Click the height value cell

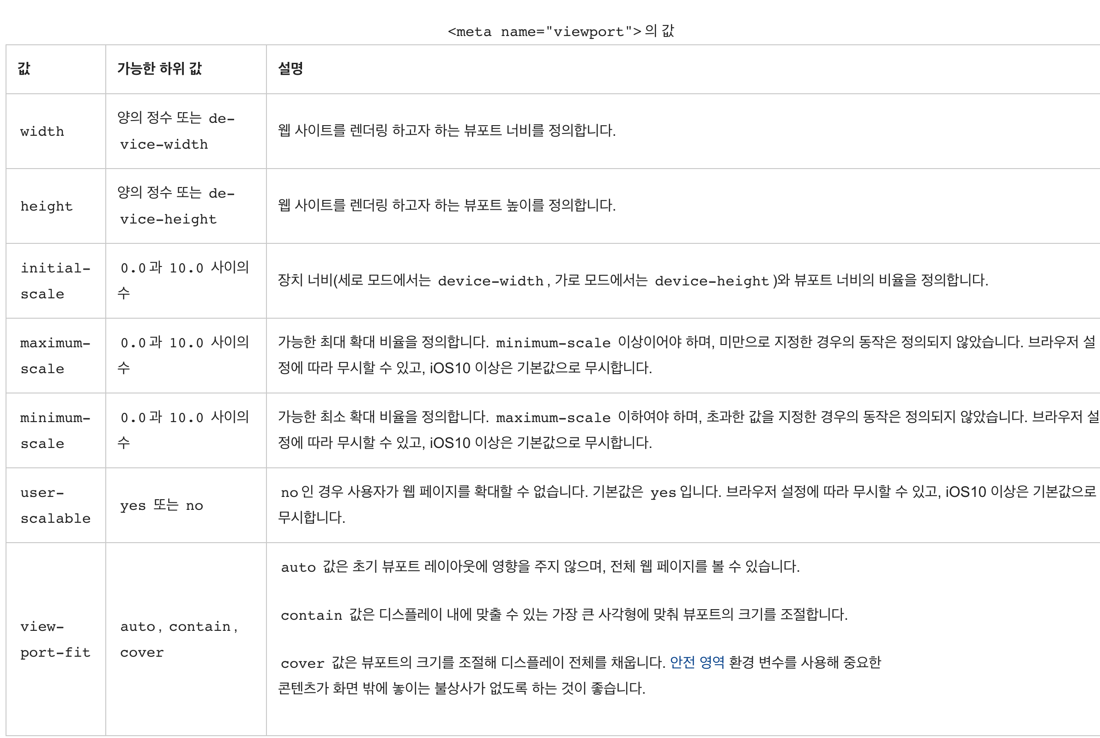55,206
